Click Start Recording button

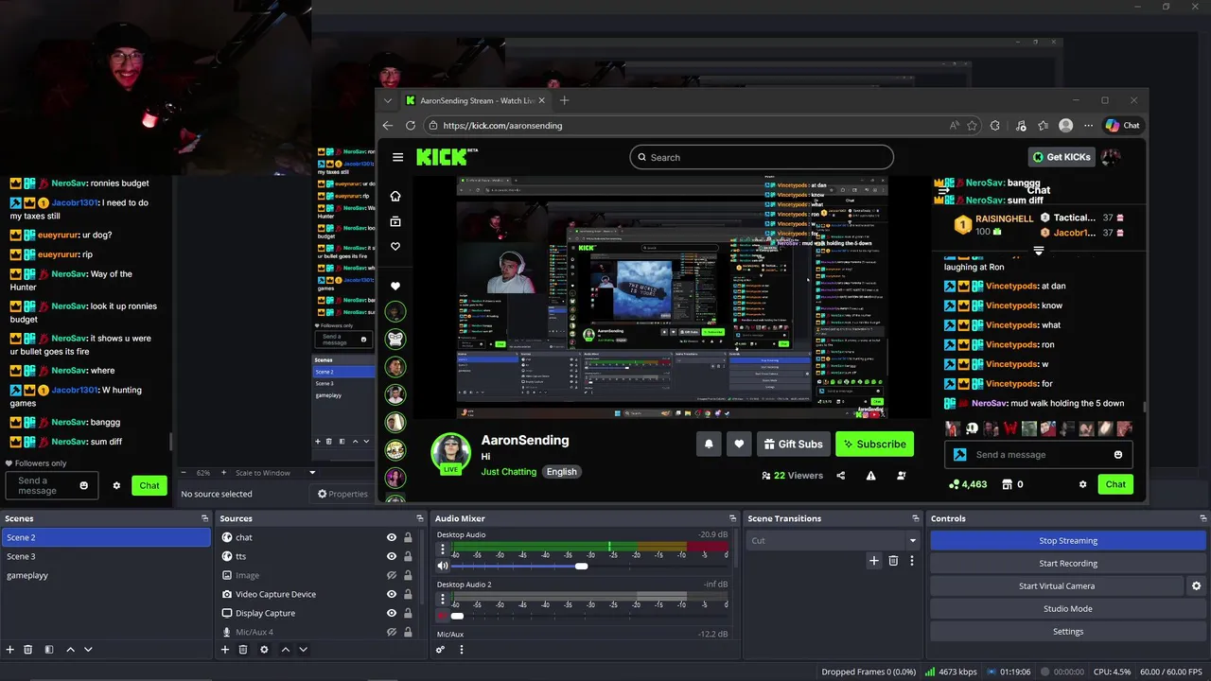(x=1068, y=564)
